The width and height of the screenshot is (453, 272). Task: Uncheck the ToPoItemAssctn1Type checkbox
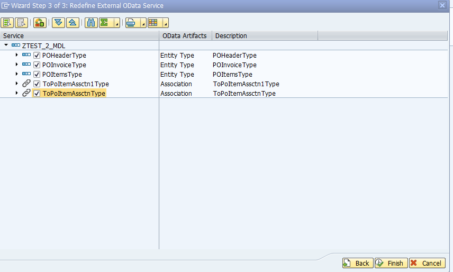[37, 84]
